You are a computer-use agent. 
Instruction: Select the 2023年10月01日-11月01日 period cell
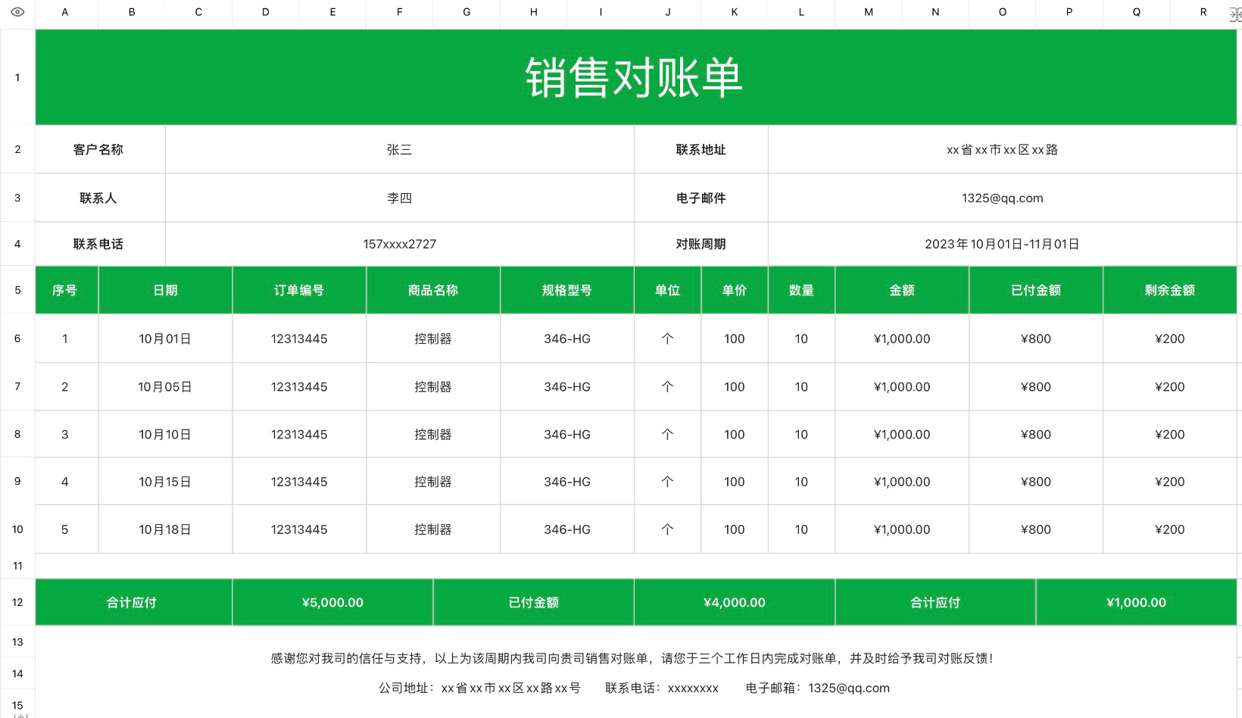click(x=1002, y=244)
